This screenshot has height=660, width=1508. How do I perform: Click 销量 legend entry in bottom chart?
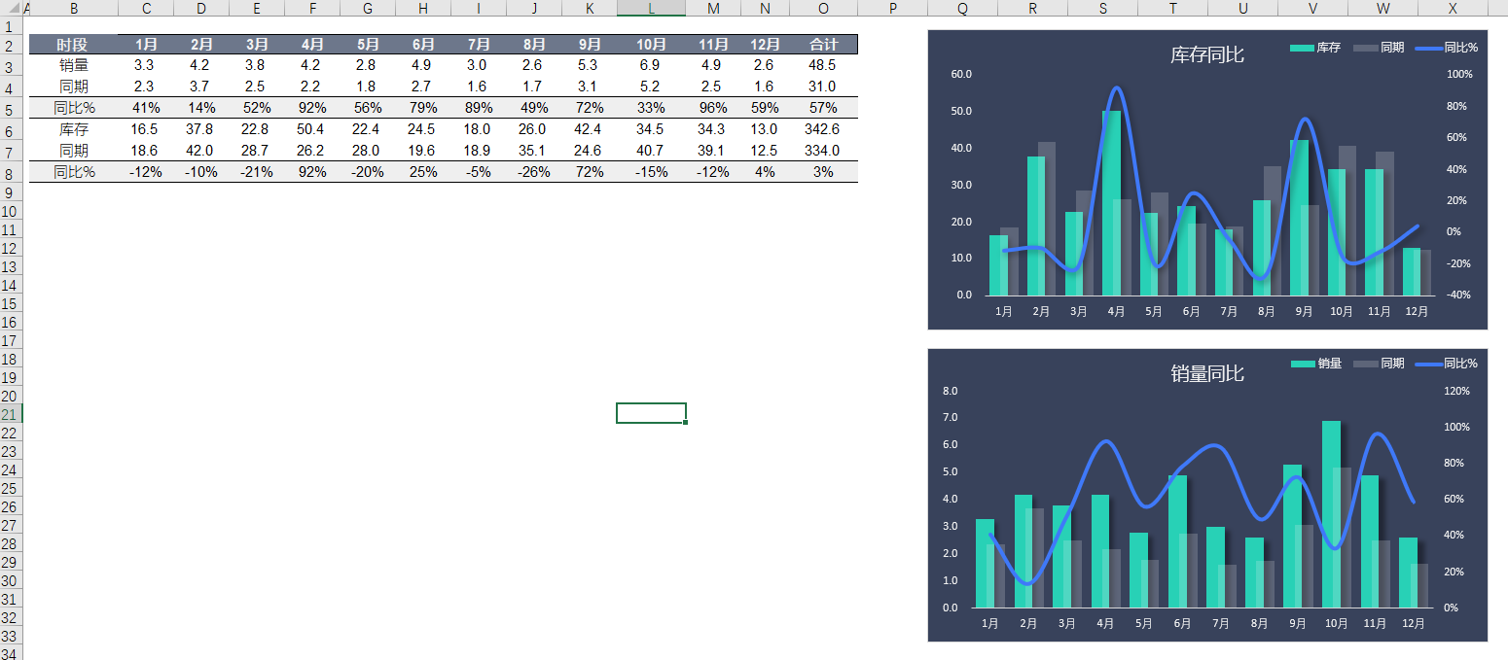1316,364
